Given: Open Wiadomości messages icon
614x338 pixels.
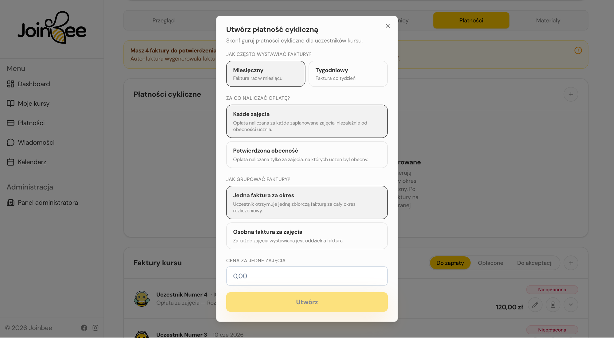Looking at the screenshot, I should click(x=11, y=142).
